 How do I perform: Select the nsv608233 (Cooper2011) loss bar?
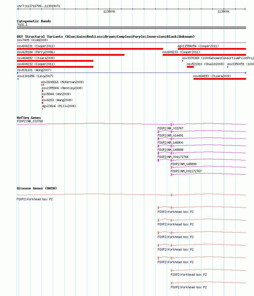click(x=204, y=55)
